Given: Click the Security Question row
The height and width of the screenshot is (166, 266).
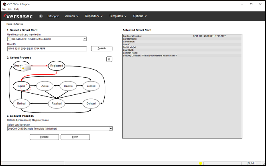Looking at the screenshot, I should [182, 56].
